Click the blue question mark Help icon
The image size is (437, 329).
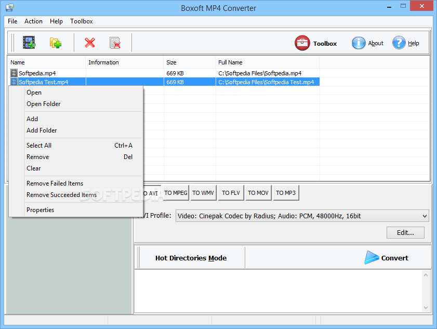point(399,43)
